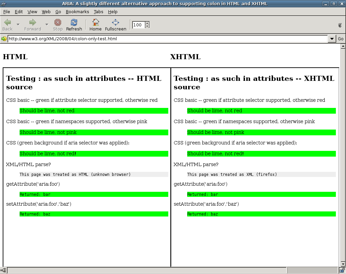Click HTML pane 'Should be lime, not red!' bar
346x274 pixels.
94,154
